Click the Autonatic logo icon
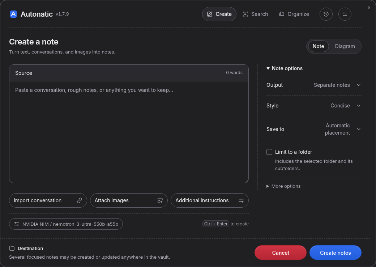 13,14
